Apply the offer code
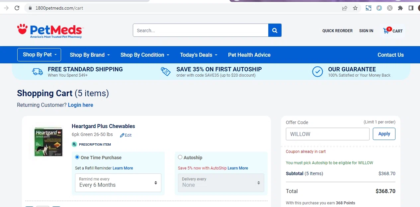The image size is (420, 207). 384,134
